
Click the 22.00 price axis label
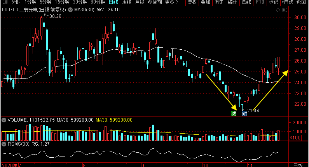pos(300,104)
